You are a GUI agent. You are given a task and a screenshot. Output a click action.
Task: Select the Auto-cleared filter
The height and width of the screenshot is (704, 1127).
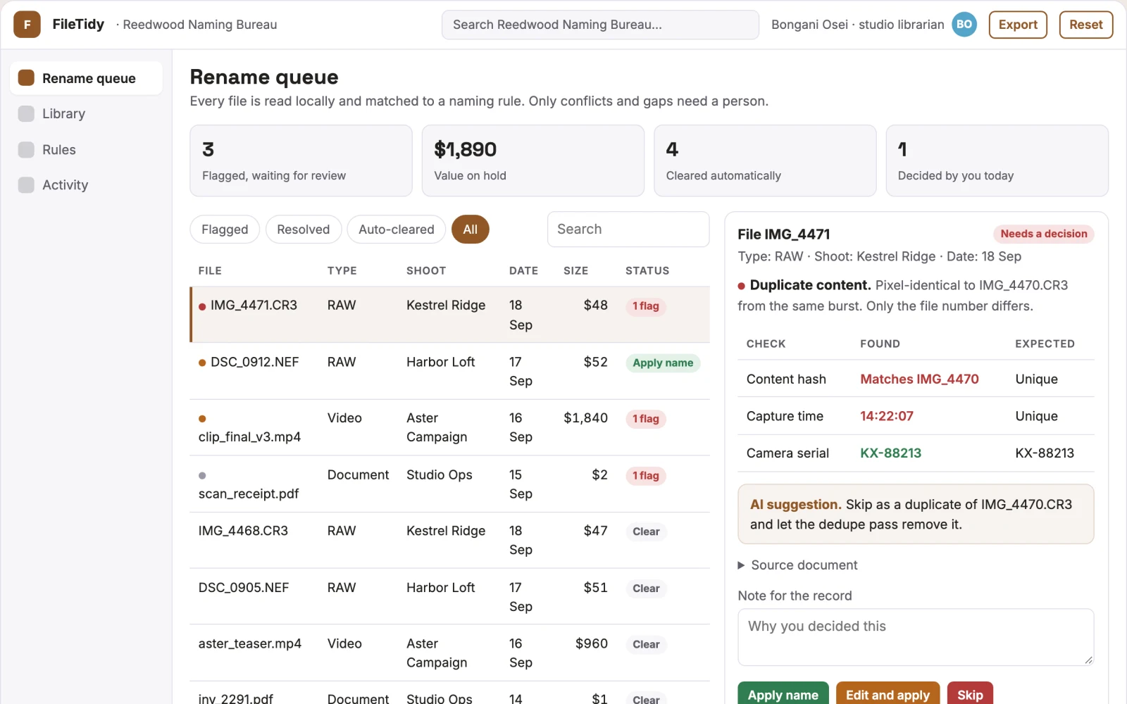(x=396, y=230)
